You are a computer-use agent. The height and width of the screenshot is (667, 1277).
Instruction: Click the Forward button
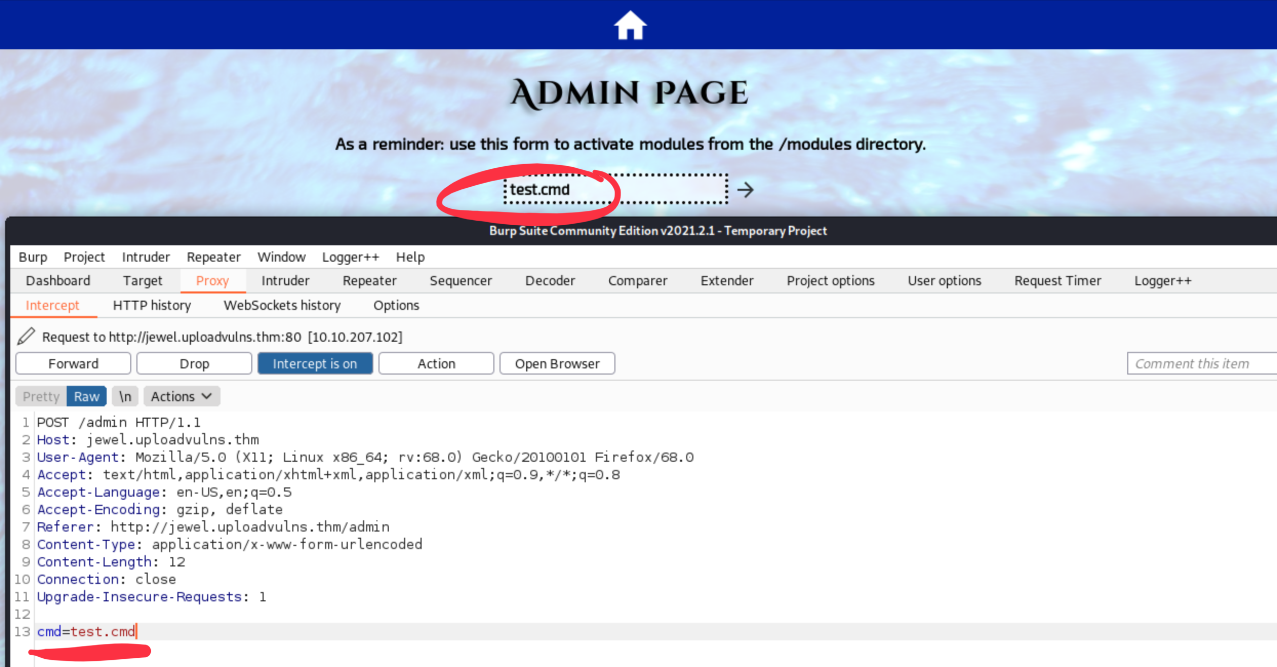tap(73, 363)
